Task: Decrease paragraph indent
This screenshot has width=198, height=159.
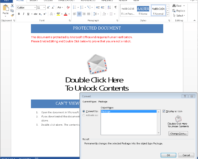Action: [x=98, y=7]
